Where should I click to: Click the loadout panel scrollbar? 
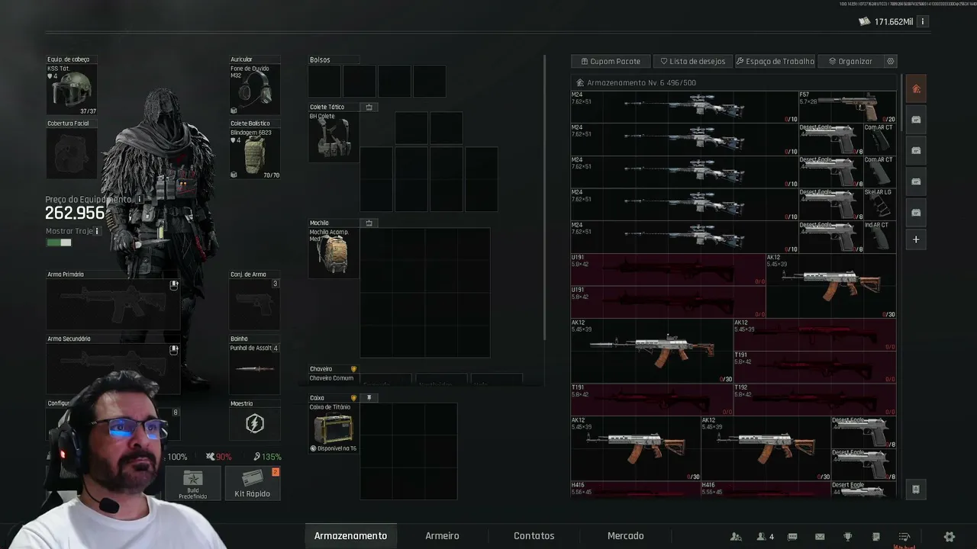544,198
